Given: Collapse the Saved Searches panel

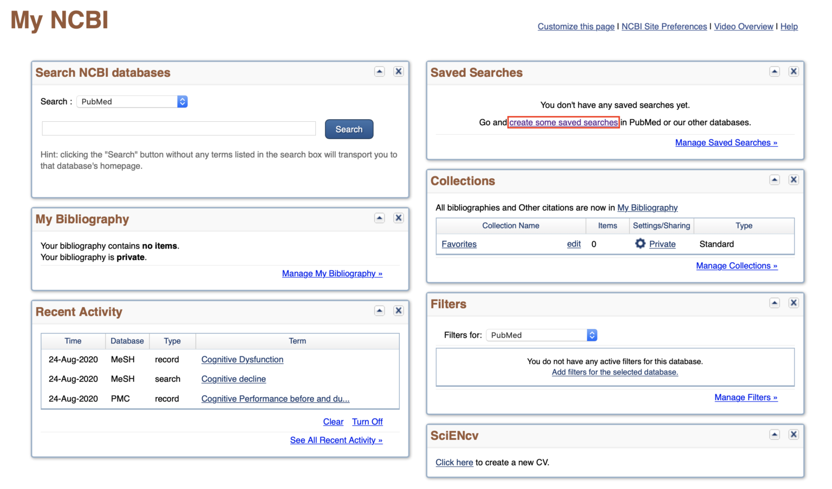Looking at the screenshot, I should [x=775, y=71].
